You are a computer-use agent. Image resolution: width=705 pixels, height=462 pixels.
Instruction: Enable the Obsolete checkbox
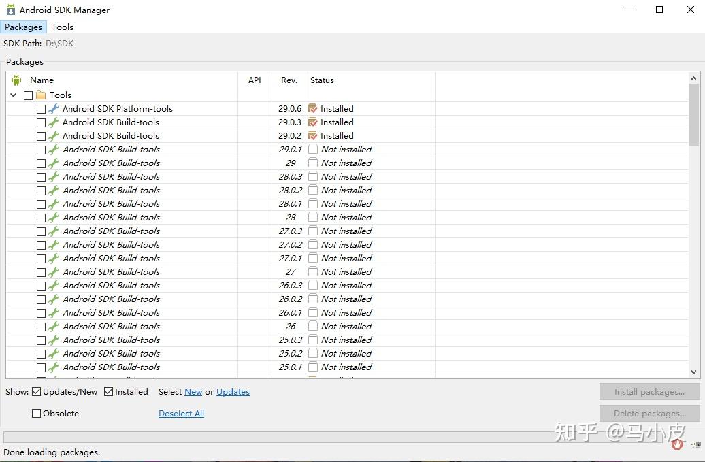click(37, 414)
